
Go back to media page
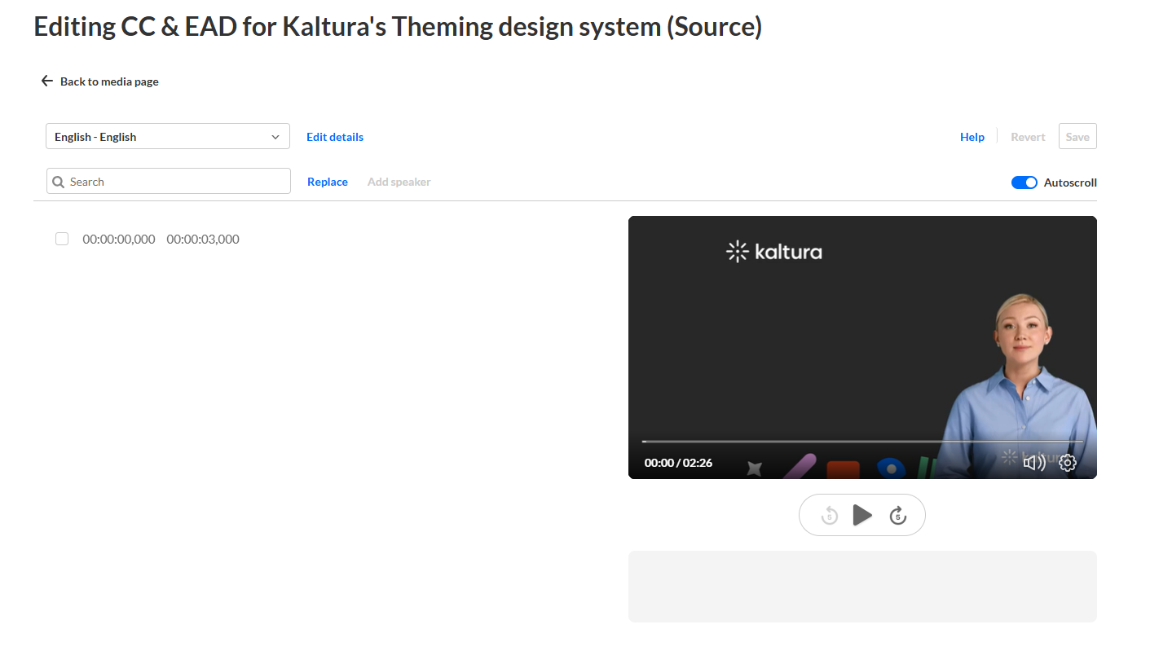[x=99, y=81]
